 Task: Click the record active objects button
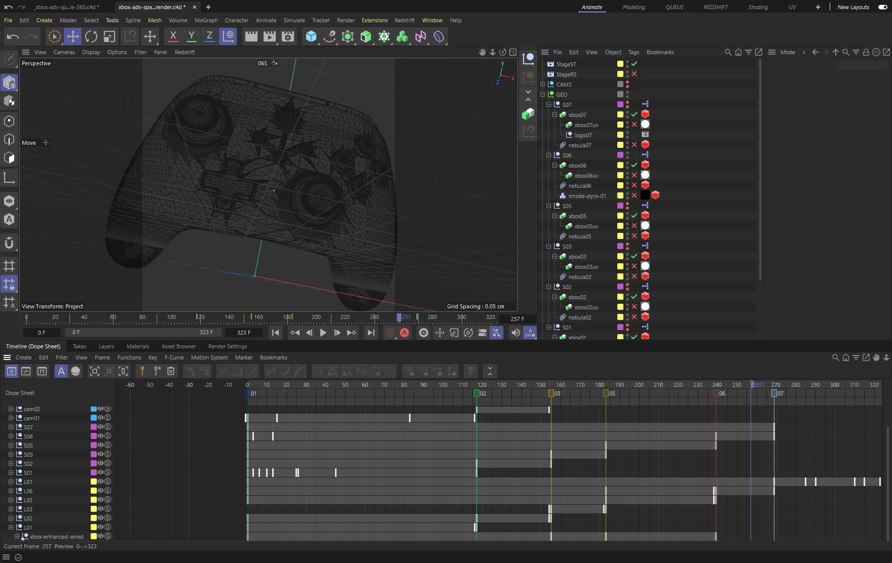click(390, 333)
